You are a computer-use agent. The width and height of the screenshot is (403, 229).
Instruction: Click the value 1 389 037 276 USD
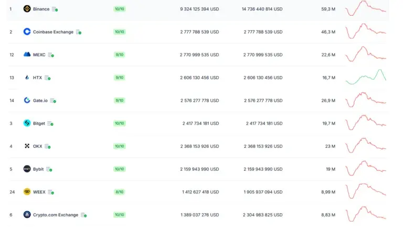200,215
